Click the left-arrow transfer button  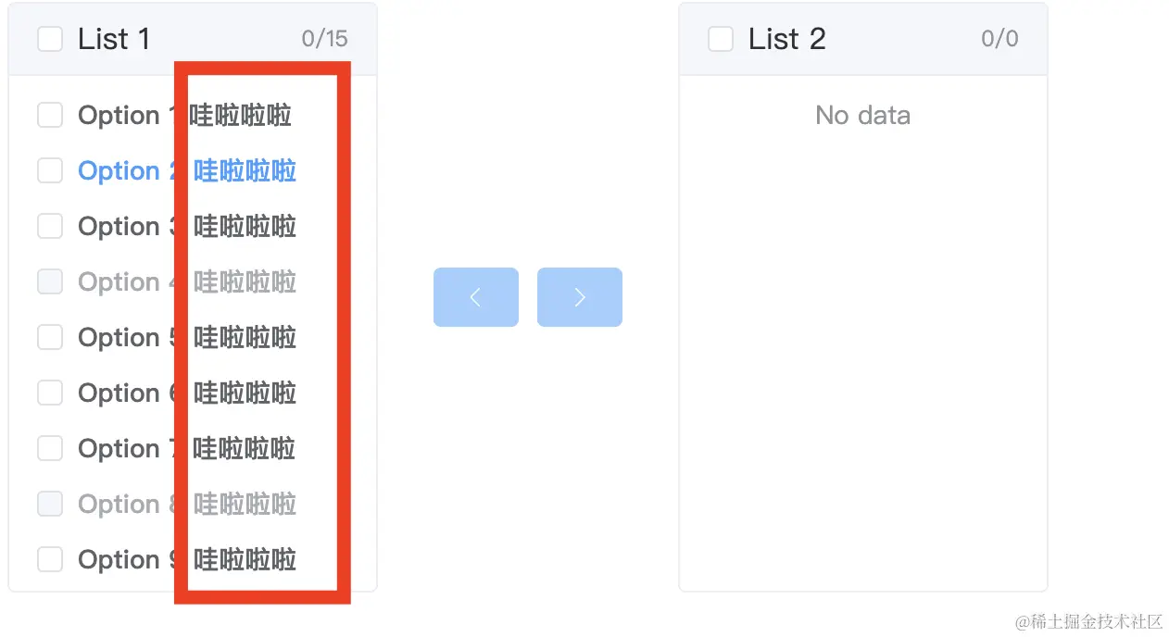point(475,296)
